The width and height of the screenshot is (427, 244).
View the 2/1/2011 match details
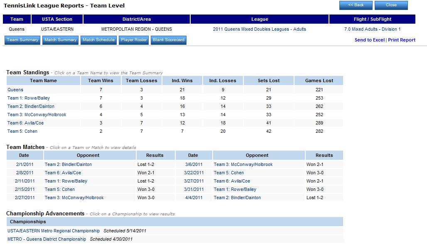[25, 164]
